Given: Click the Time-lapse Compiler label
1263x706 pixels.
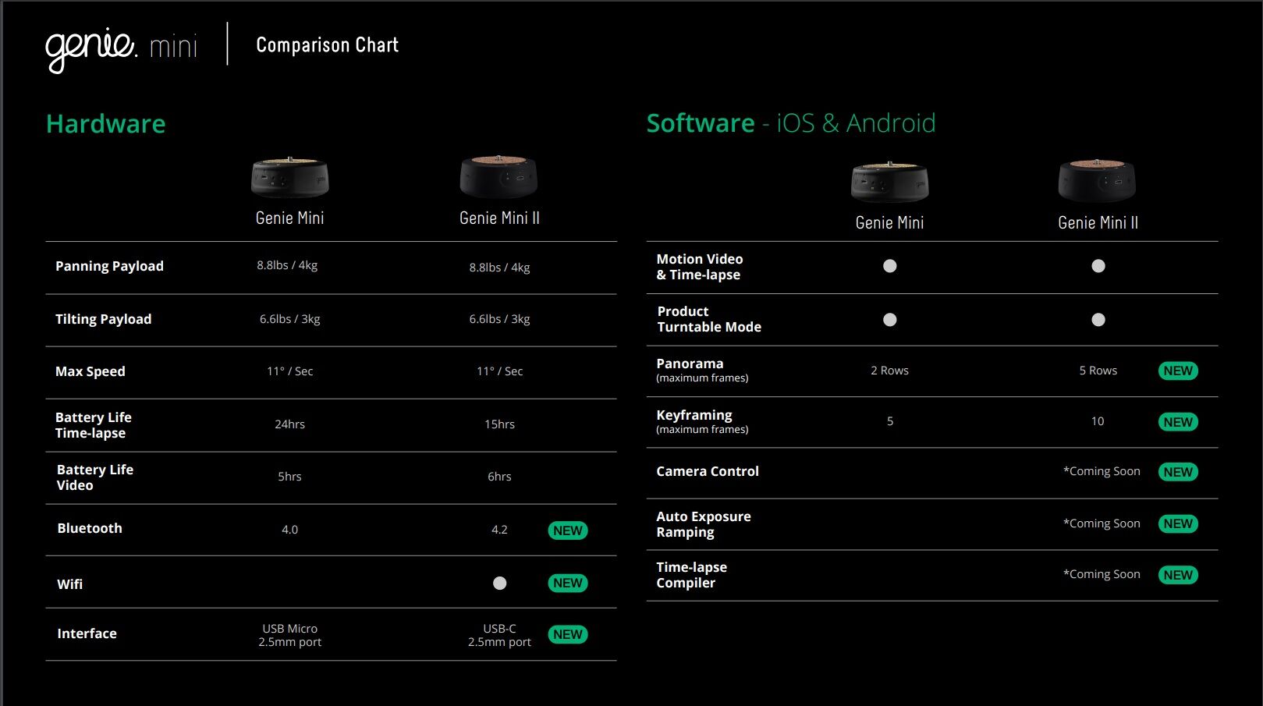Looking at the screenshot, I should [x=691, y=575].
